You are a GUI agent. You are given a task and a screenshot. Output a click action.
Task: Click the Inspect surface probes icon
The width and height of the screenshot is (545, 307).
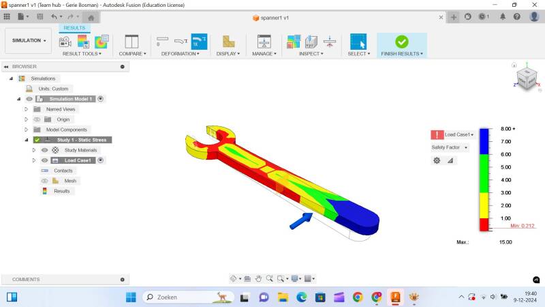[294, 42]
